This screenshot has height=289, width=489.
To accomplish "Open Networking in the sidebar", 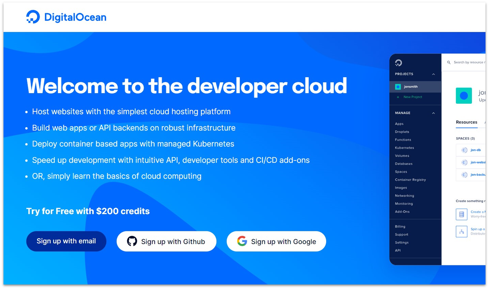I will click(404, 196).
